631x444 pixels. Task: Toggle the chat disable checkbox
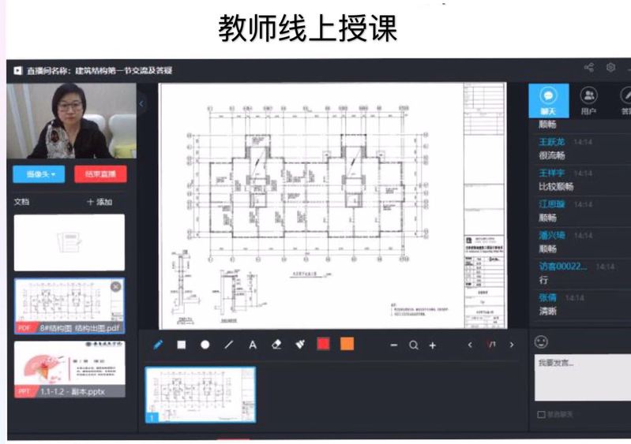click(541, 414)
